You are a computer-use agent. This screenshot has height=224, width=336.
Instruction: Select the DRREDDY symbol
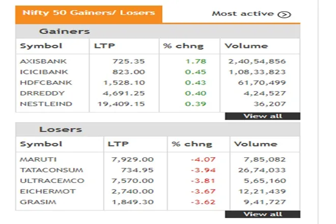[x=42, y=93]
